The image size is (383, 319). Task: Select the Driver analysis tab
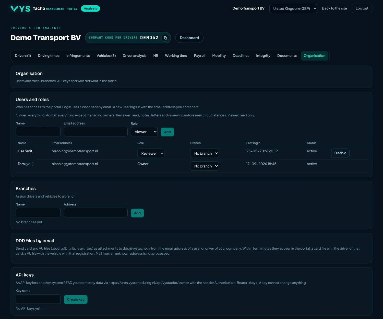click(135, 56)
